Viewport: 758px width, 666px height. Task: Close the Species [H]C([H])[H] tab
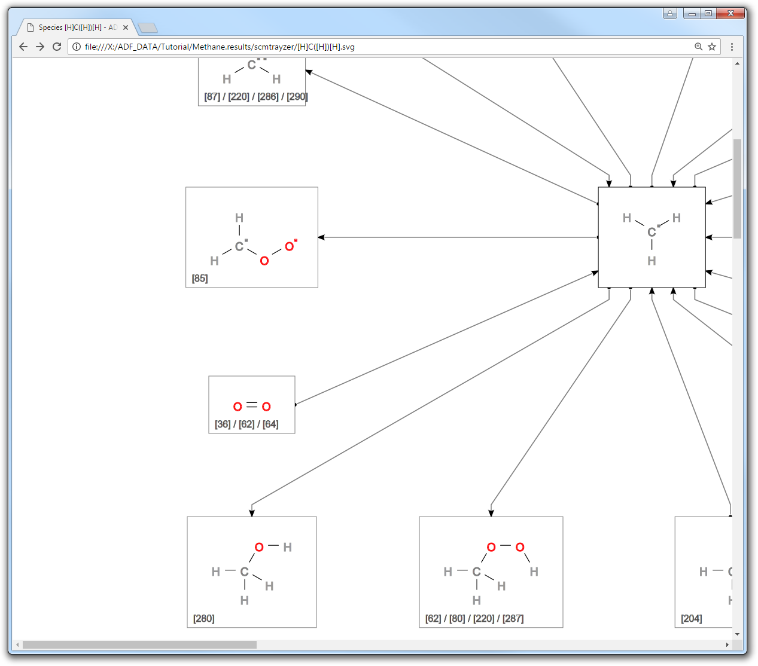tap(126, 28)
